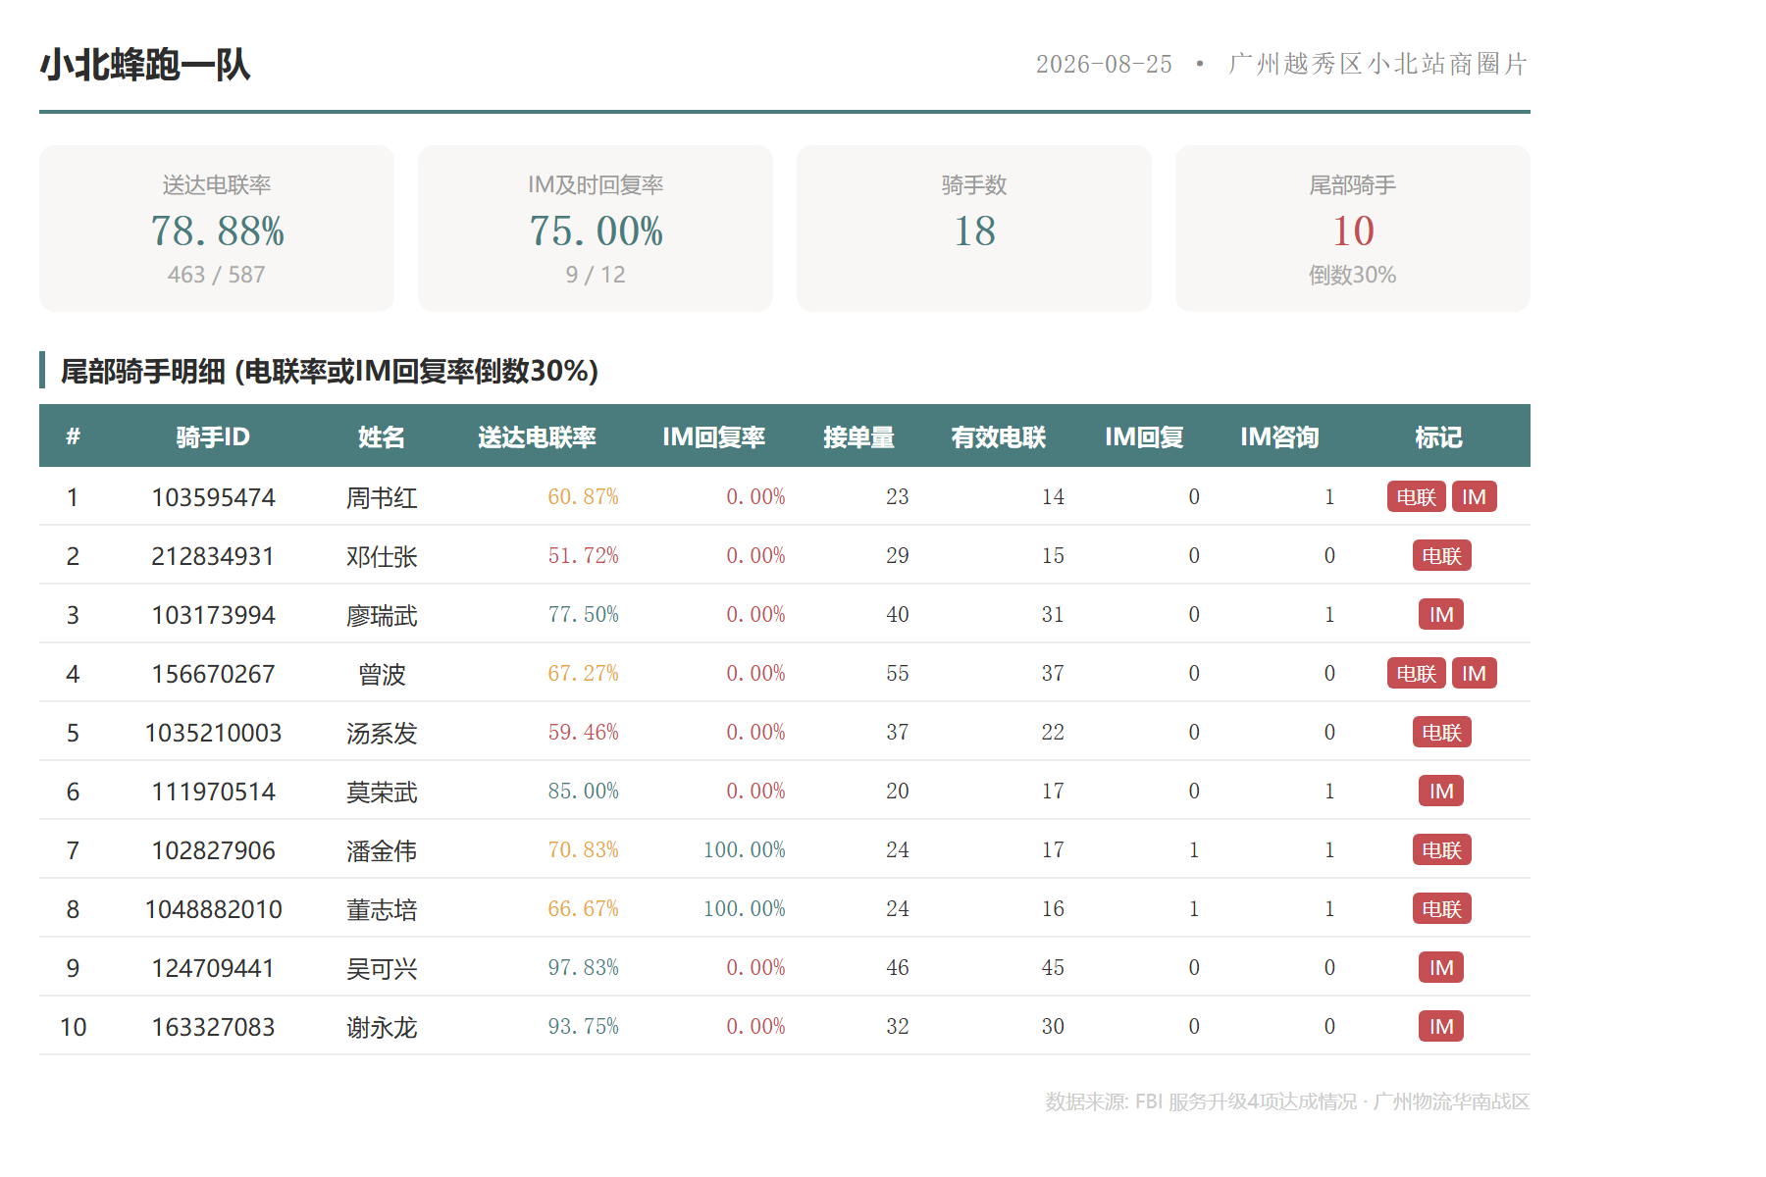Click the # column header
The height and width of the screenshot is (1177, 1766).
click(x=73, y=436)
